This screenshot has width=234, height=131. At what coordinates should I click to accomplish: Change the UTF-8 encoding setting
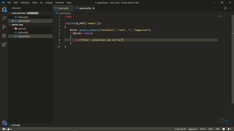pos(203,129)
